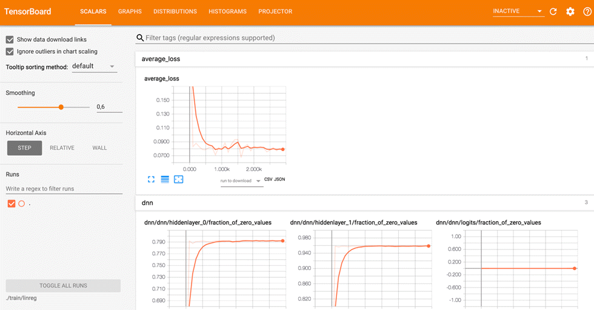Toggle the run checkbox in Runs list
The width and height of the screenshot is (594, 310).
coord(11,204)
